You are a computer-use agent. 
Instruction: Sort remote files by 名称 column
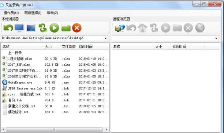point(132,47)
